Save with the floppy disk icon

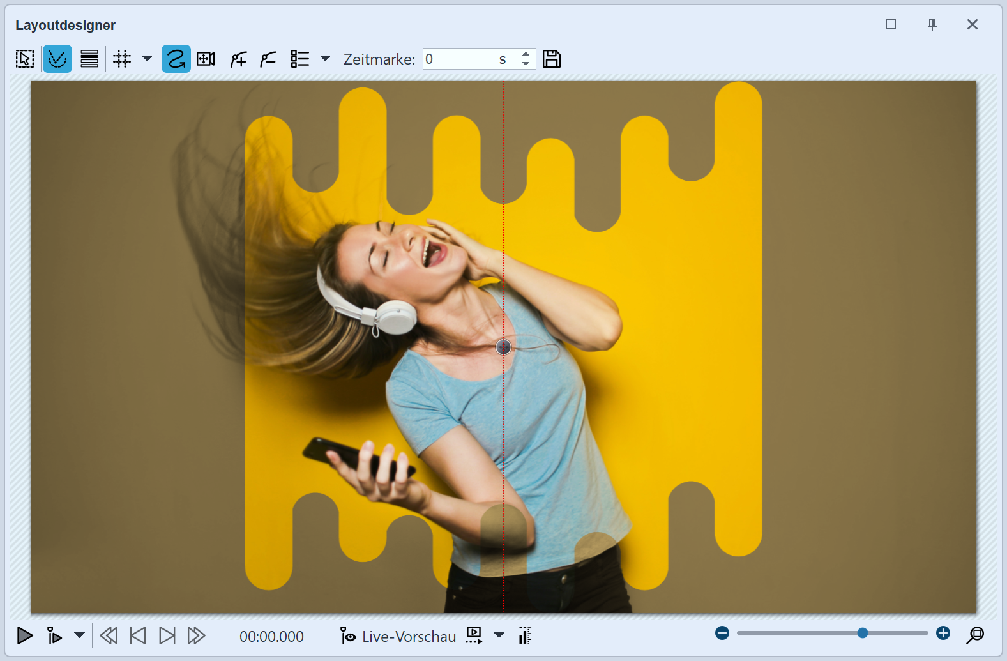(552, 59)
